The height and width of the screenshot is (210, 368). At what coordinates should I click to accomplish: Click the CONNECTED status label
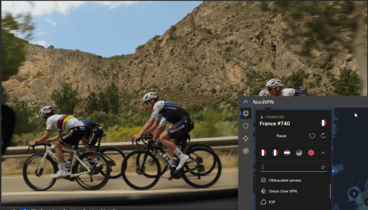click(x=275, y=117)
